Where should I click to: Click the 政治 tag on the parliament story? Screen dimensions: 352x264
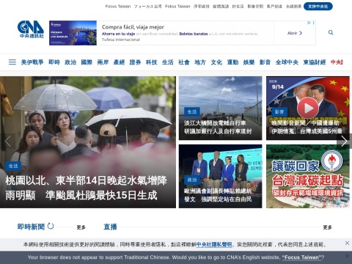192,180
